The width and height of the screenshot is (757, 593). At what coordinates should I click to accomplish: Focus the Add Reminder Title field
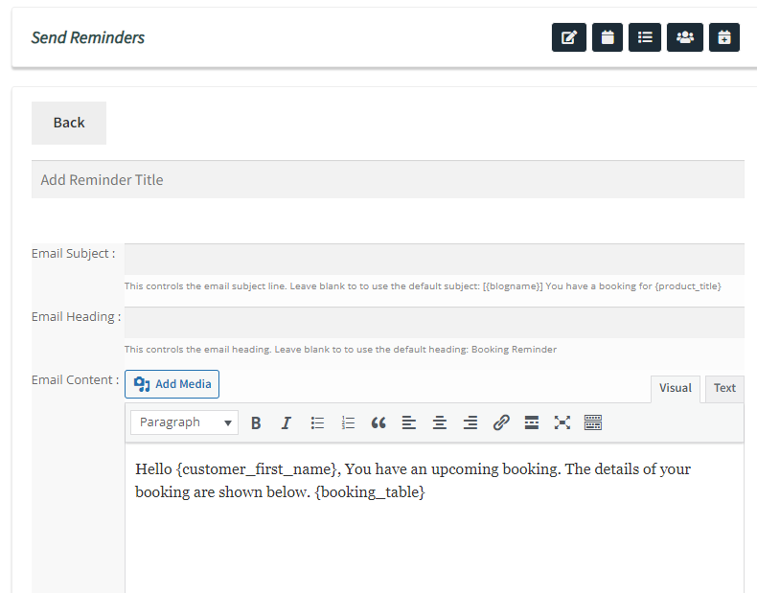(388, 179)
